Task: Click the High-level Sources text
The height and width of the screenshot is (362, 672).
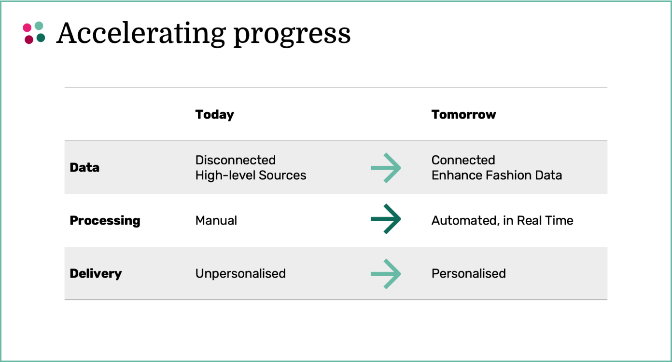Action: 251,175
